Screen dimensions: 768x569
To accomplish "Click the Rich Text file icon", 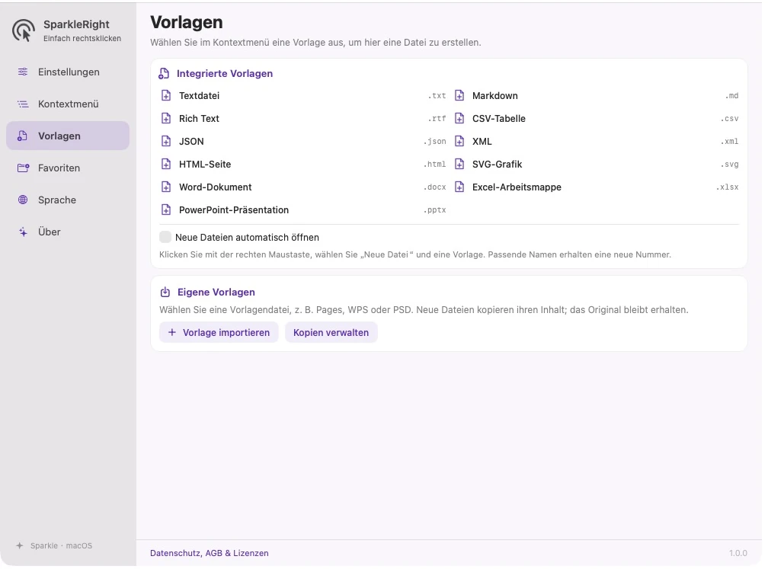I will [166, 119].
